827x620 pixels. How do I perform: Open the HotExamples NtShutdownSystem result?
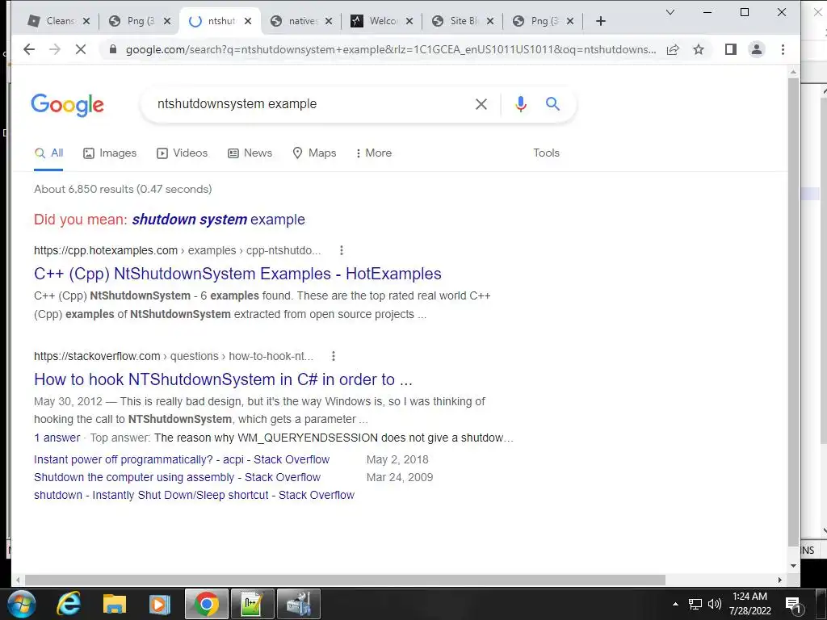(237, 274)
